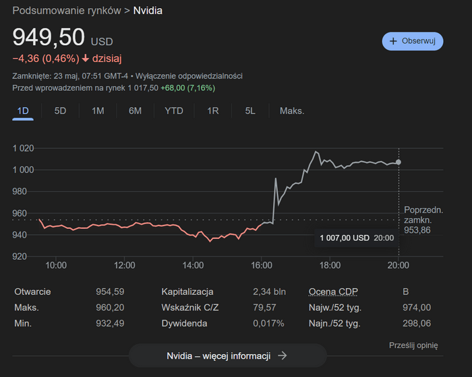
Task: Click the chart endpoint marker at 20:00
Action: point(399,162)
